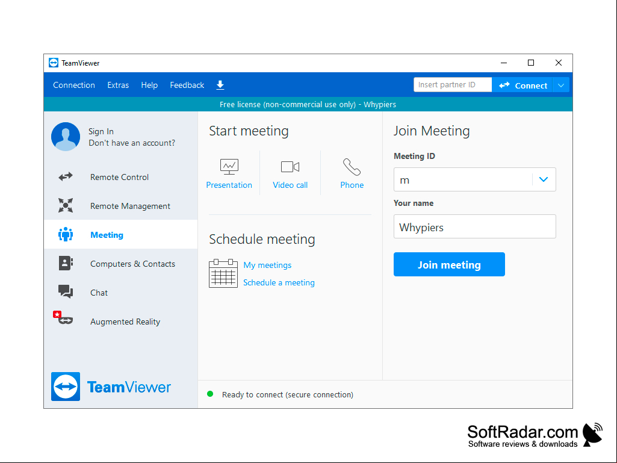
Task: Open the Connection menu
Action: (x=74, y=85)
